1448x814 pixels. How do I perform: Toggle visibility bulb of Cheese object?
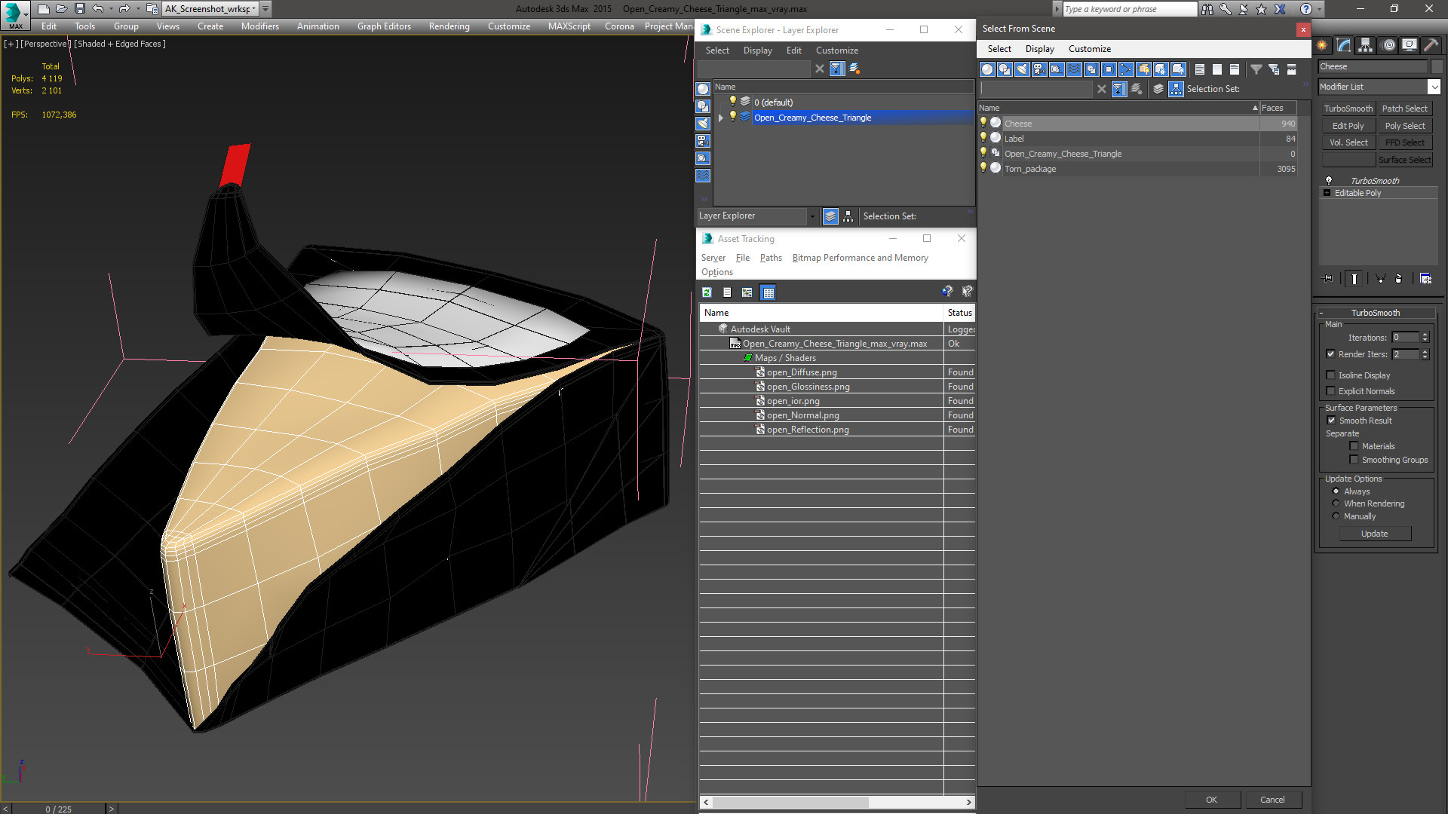(x=983, y=122)
